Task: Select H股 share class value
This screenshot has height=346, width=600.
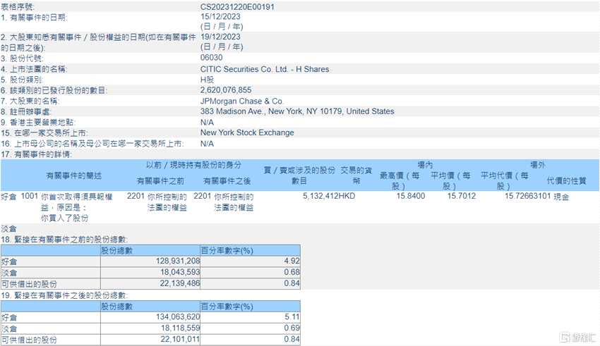Action: click(x=207, y=80)
